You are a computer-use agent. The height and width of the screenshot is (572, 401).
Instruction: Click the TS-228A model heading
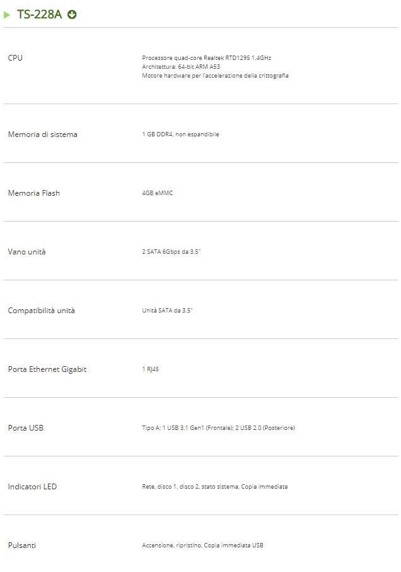point(39,15)
